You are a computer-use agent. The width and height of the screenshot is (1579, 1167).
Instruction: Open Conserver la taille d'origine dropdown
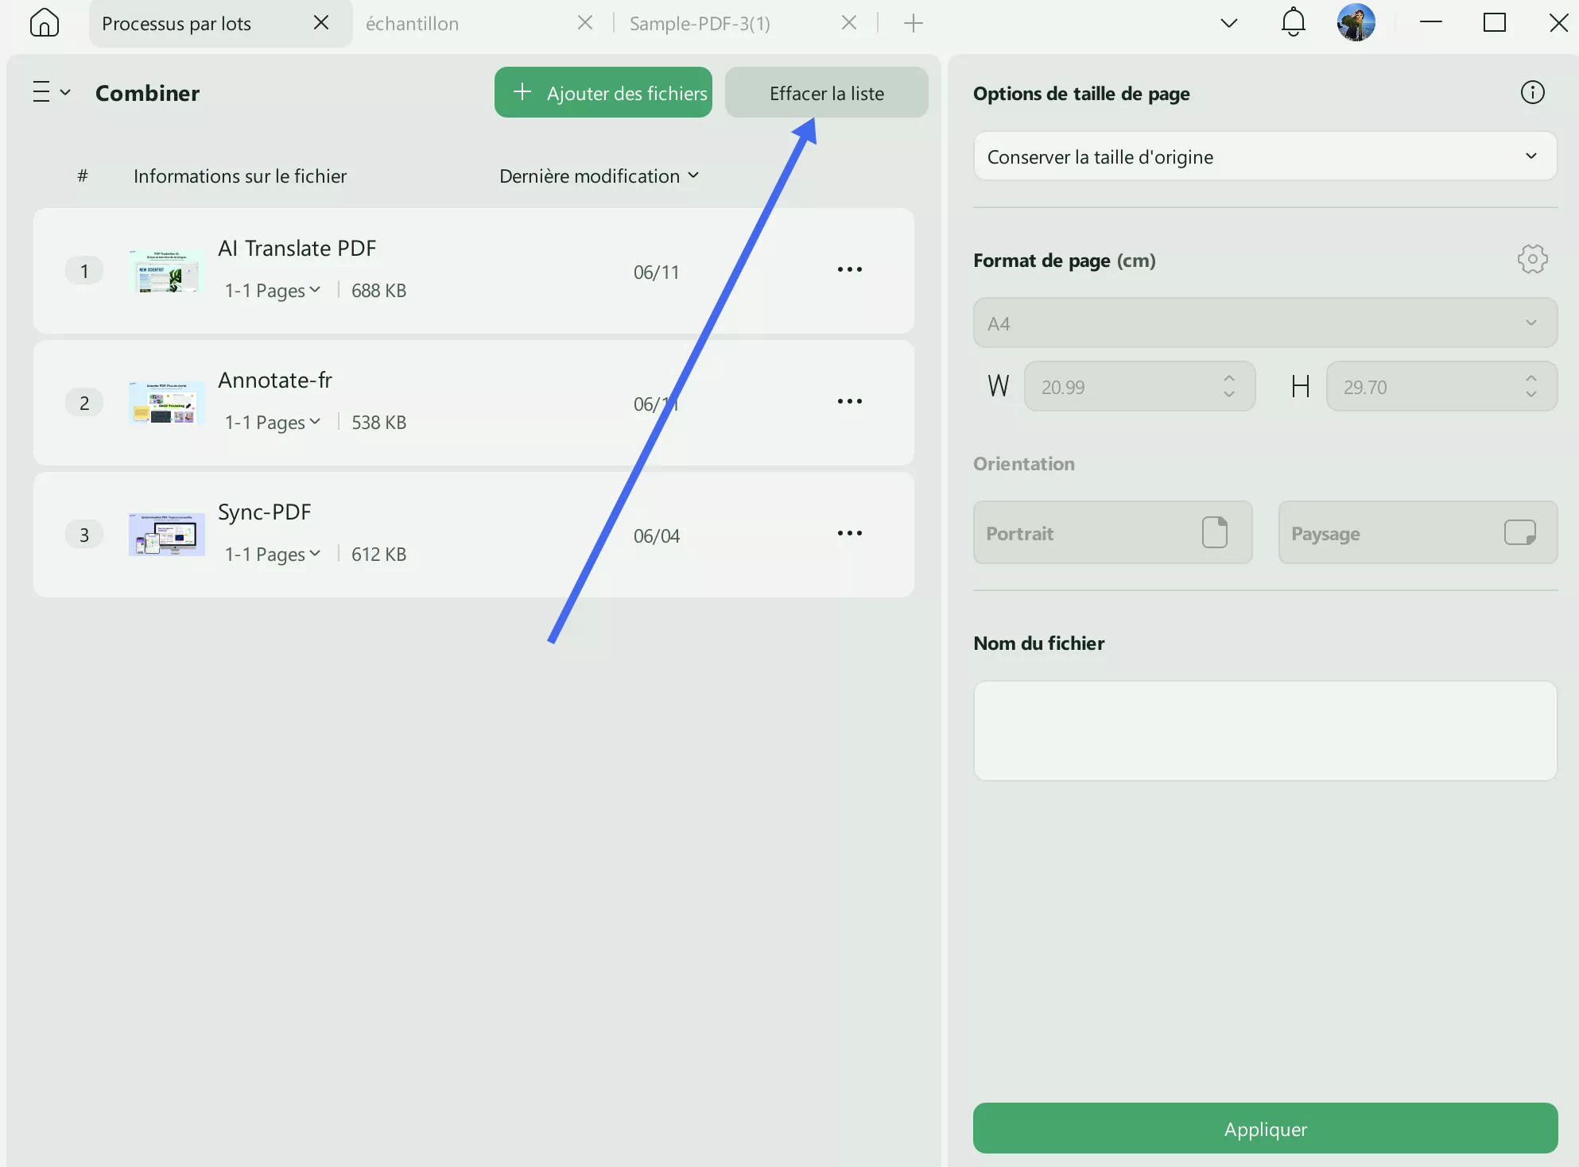[x=1264, y=157]
